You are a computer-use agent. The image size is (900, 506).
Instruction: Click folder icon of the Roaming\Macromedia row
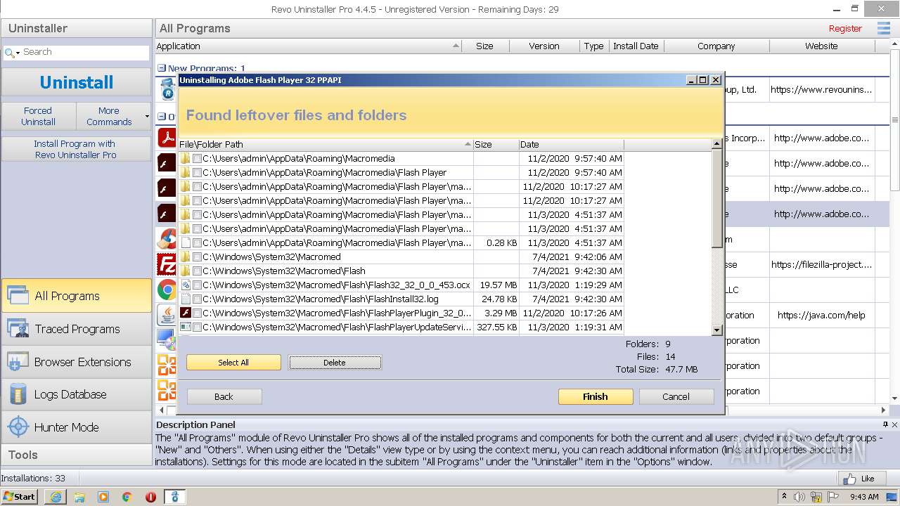(x=186, y=158)
